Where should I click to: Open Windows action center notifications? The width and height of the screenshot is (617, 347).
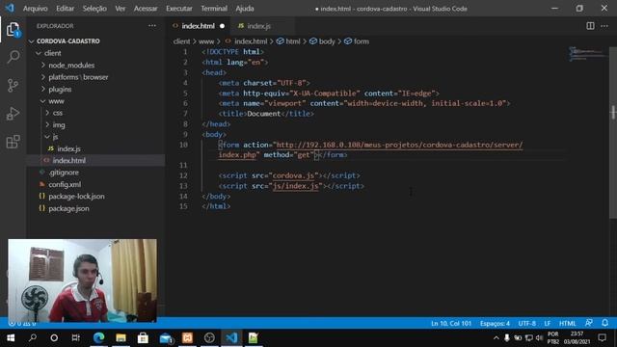pyautogui.click(x=602, y=338)
